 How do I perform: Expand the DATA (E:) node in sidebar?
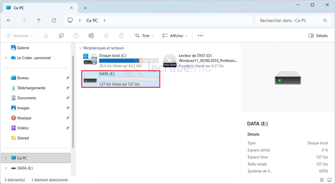[x=6, y=168]
